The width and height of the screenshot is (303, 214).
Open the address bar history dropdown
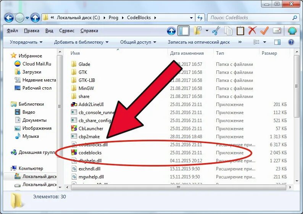pos(191,18)
